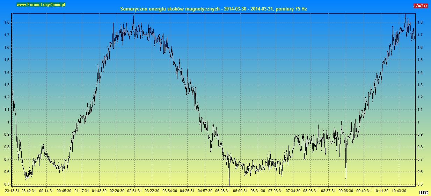Click the 0,5 value on left axis
Screen dimensions: 431x196
[x=7, y=184]
